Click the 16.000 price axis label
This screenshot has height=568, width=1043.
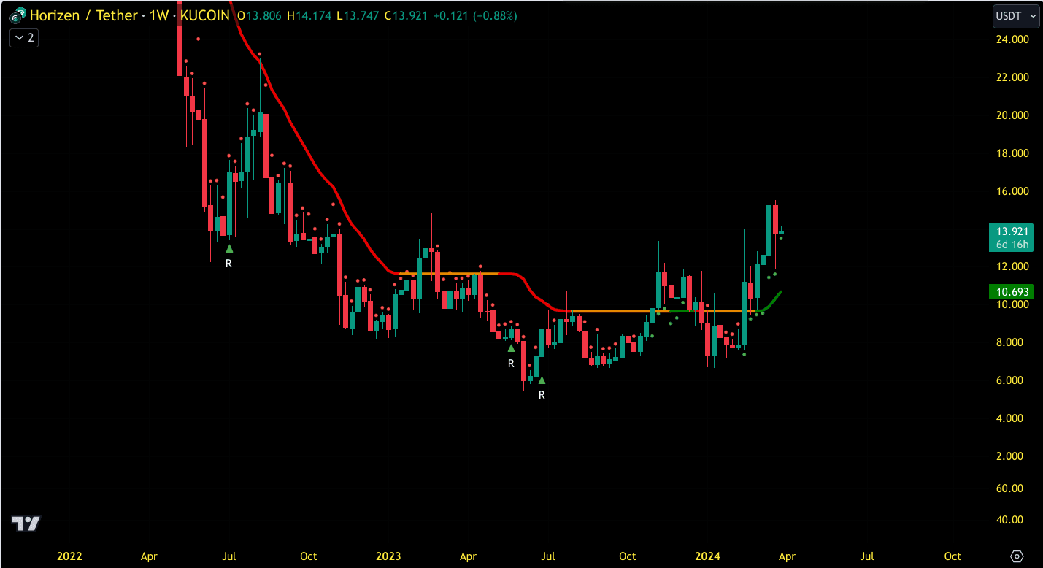pos(1012,191)
